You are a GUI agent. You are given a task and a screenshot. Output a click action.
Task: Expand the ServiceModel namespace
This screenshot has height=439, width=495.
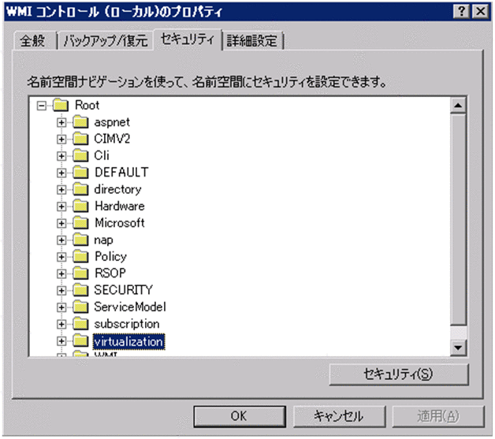[61, 307]
